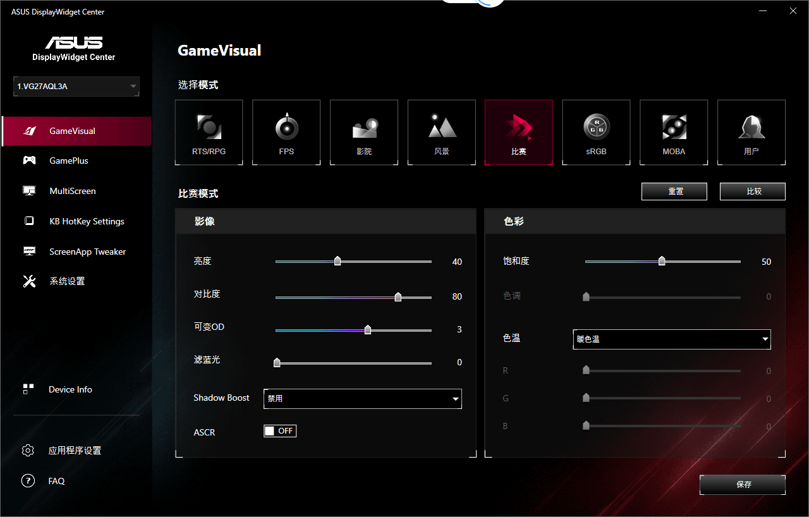
Task: Switch to the 影院 cinema mode
Action: pyautogui.click(x=363, y=132)
